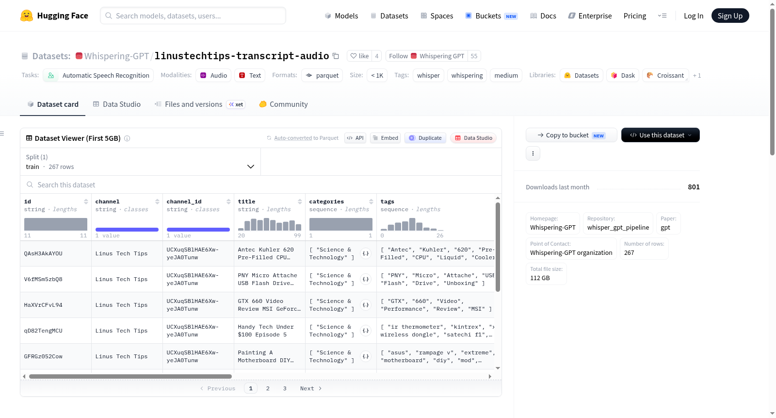
Task: Expand JSON for the HaXVrCFvL94 categories cell
Action: (x=366, y=305)
